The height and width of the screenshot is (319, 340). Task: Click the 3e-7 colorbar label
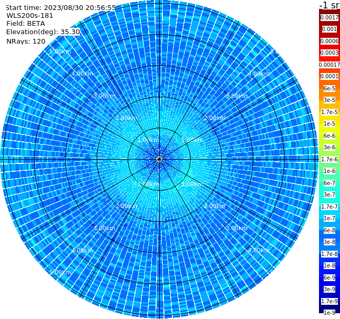click(329, 194)
